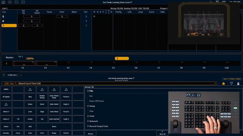
Task: Click the gold star icon beside command line
Action: (224, 83)
